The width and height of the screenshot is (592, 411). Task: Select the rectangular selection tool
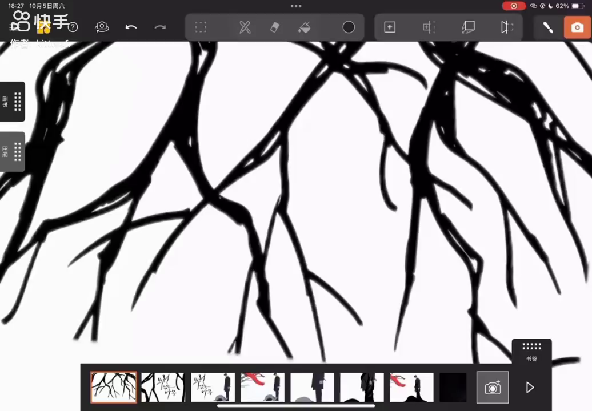[x=201, y=27]
